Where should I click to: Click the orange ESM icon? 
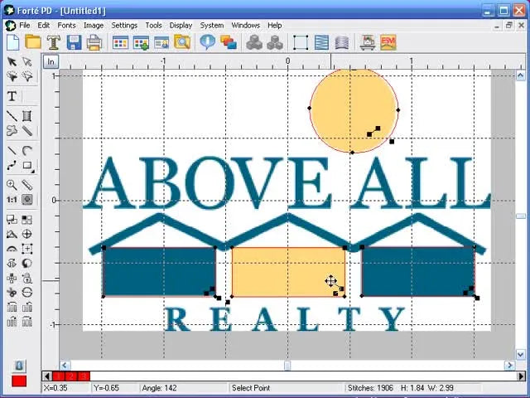388,42
